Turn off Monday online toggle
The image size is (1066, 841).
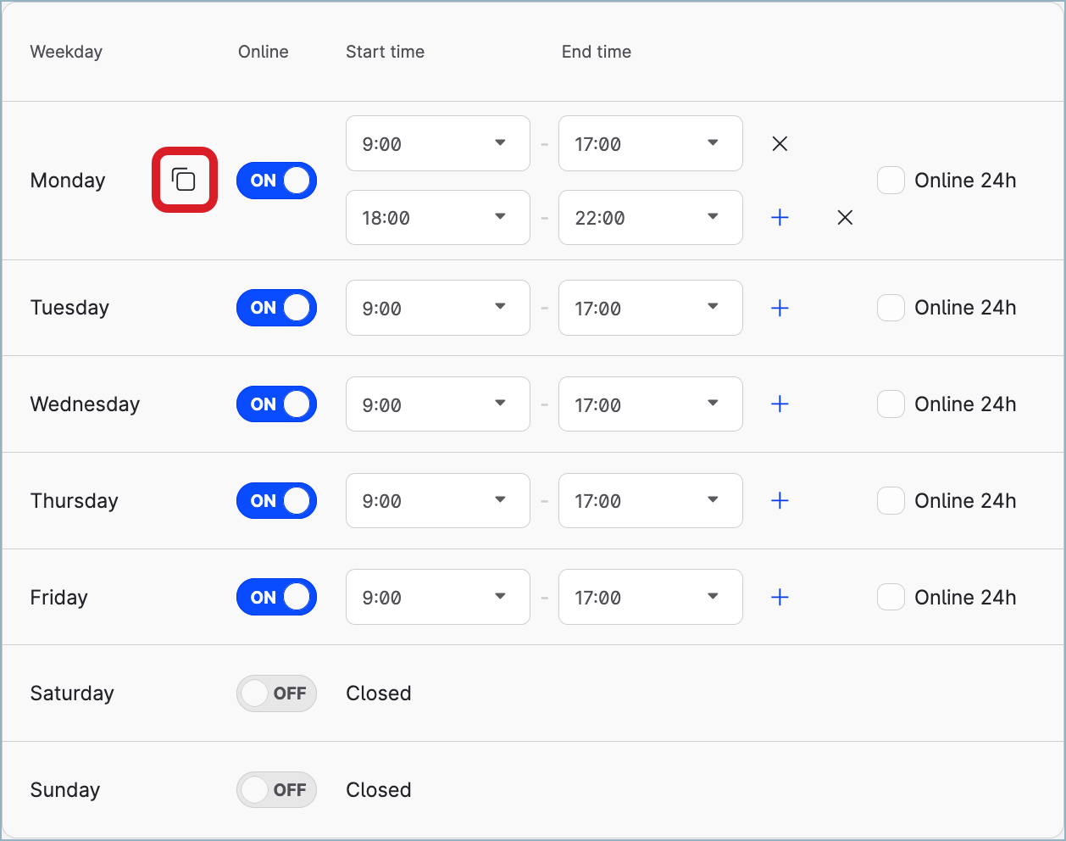click(276, 181)
